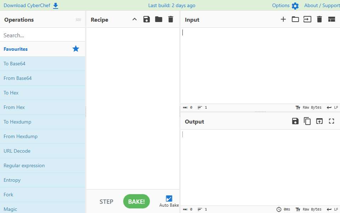
Task: Select the URL Decode operation
Action: (x=42, y=151)
